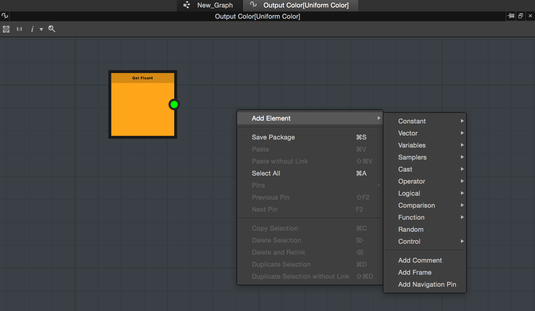
Task: Open the Add Element menu entry
Action: [271, 118]
